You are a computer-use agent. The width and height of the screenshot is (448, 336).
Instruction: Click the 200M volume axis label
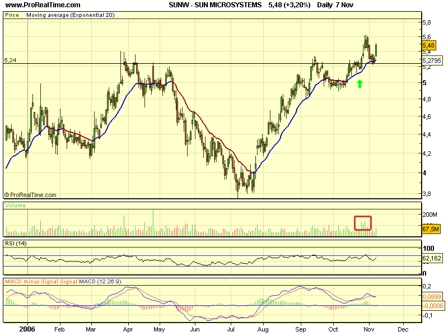(x=430, y=214)
